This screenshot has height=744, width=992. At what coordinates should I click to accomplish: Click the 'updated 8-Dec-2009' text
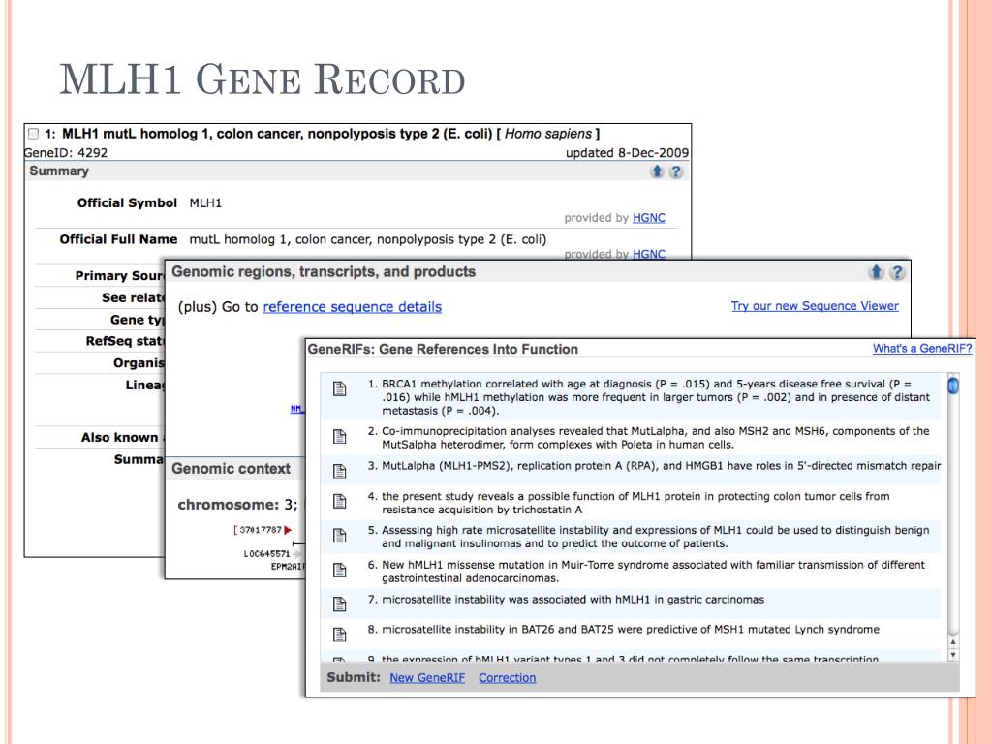pyautogui.click(x=627, y=152)
